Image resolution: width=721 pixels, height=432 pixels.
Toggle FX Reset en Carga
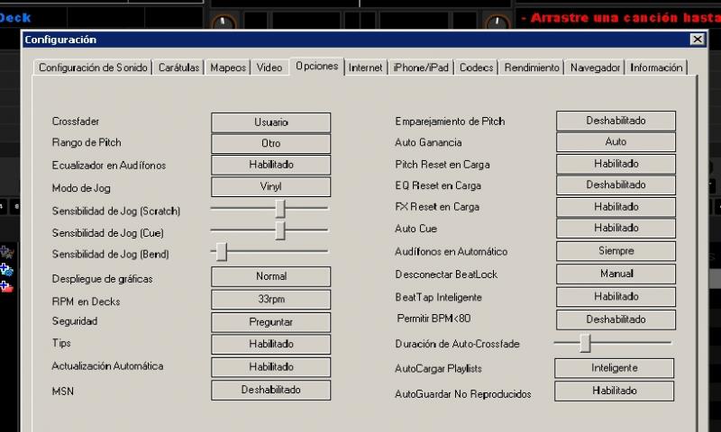click(x=616, y=207)
